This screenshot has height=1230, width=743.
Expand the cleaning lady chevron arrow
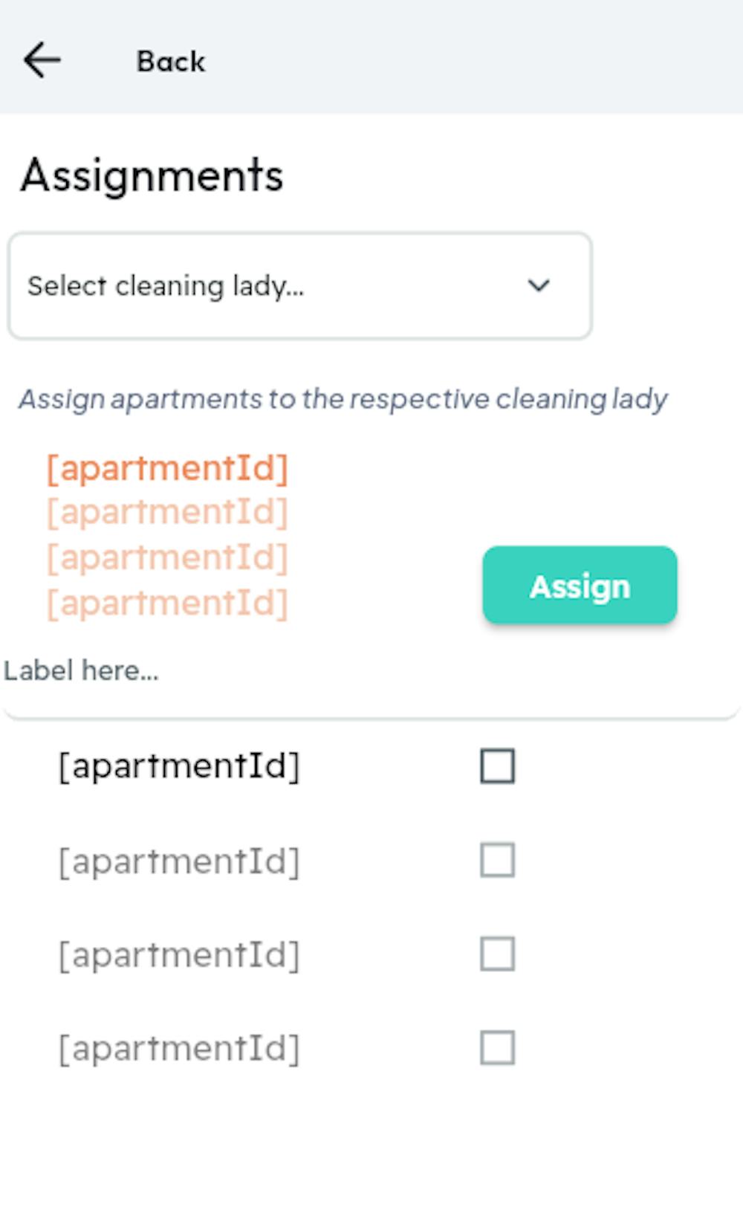tap(538, 285)
